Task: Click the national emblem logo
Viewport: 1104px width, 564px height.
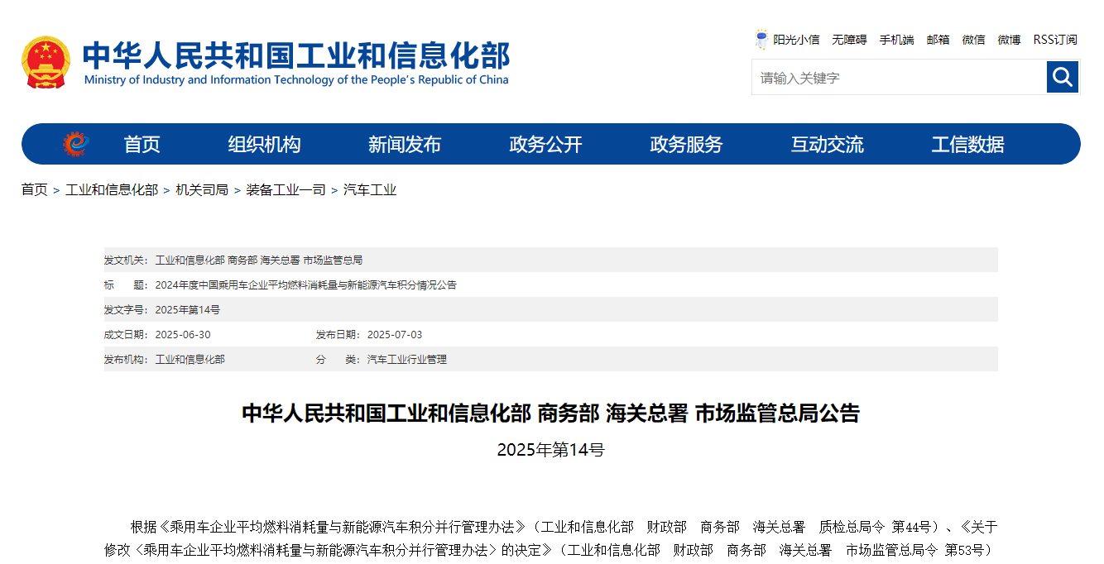Action: pos(46,62)
